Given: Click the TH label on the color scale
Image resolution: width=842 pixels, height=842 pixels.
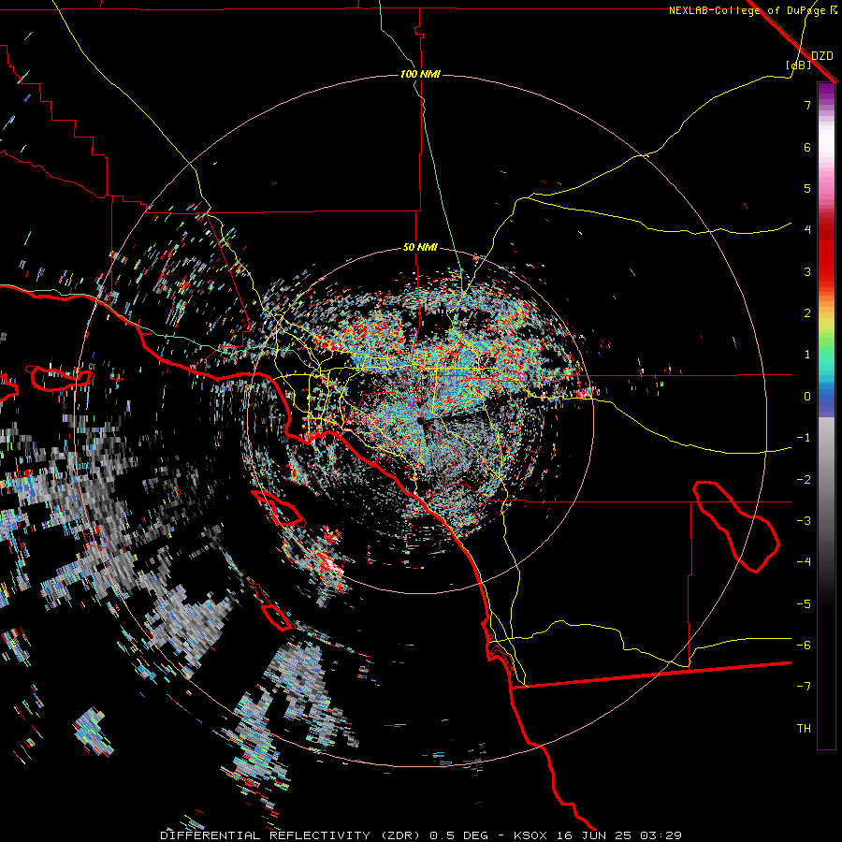Looking at the screenshot, I should [x=804, y=729].
